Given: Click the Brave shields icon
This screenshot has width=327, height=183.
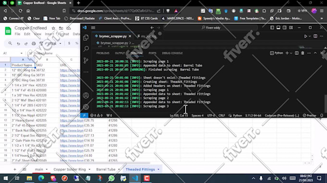Looking at the screenshot, I should (168, 11).
